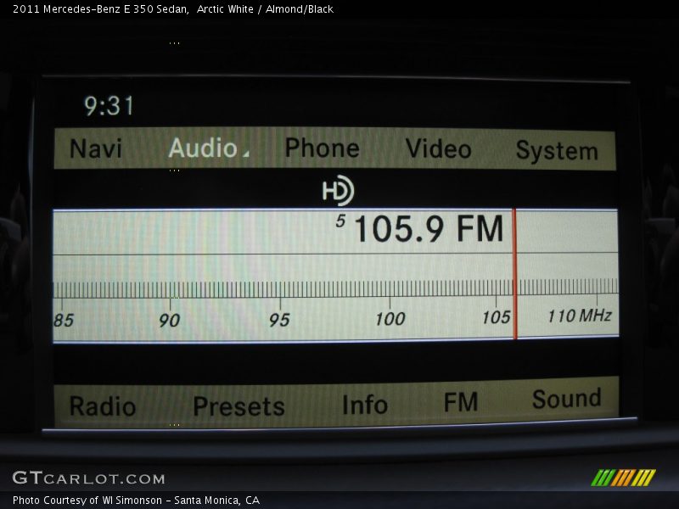Viewport: 679px width, 509px height.
Task: Click the GTCarLot.com logo
Action: click(88, 478)
